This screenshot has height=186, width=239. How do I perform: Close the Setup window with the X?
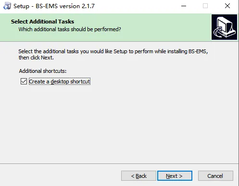coord(227,6)
